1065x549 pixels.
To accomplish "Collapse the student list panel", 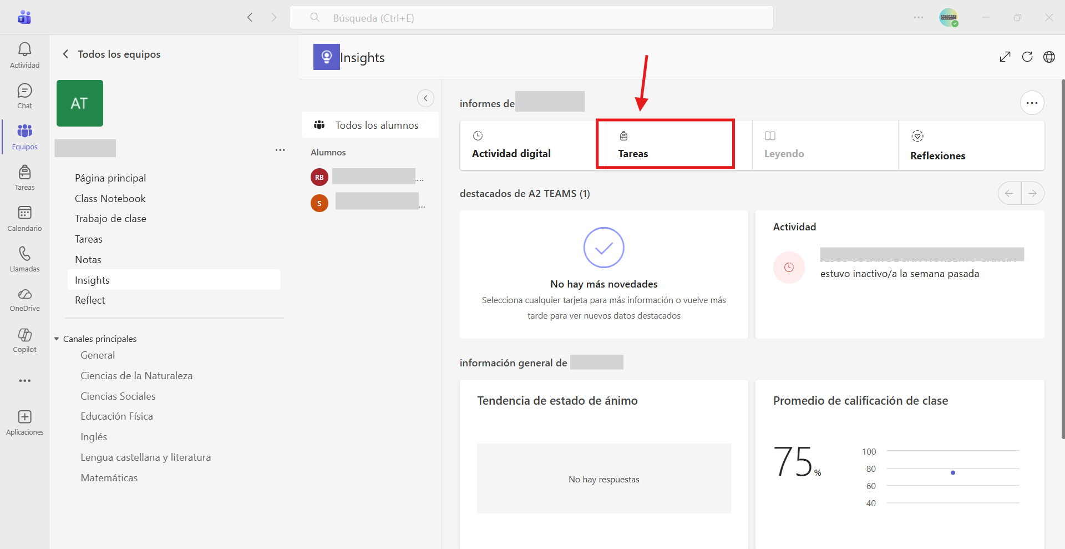I will 425,98.
